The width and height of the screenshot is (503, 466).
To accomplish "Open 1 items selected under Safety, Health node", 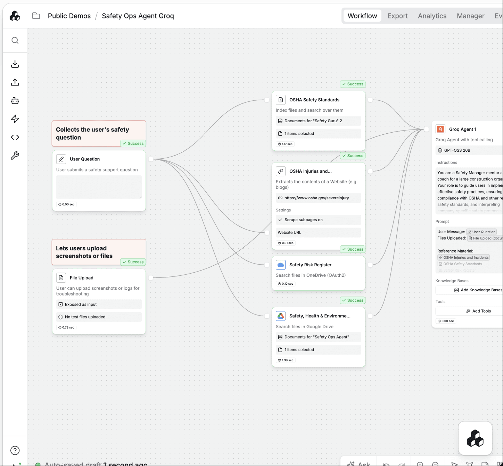I will click(319, 350).
